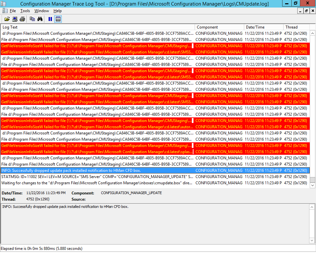Click the Date/Time column header
This screenshot has width=316, height=262.
[x=264, y=27]
